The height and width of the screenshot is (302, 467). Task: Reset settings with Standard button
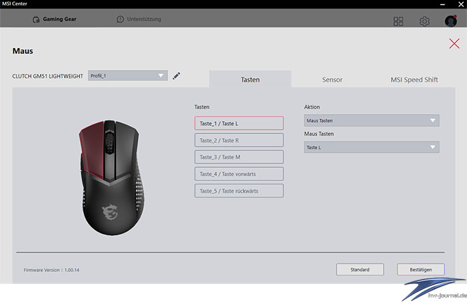point(360,269)
